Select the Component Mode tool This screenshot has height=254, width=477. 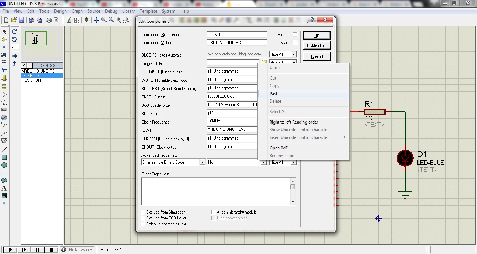(x=4, y=39)
